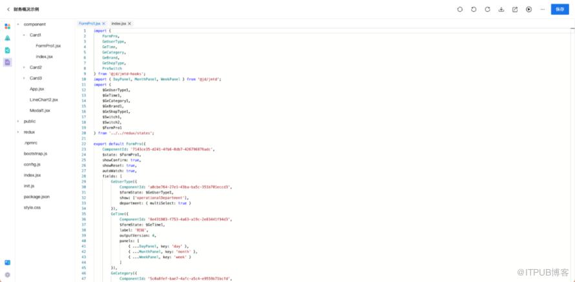Open the more options ellipsis menu
Viewport: 575px width, 282px height.
coord(543,10)
